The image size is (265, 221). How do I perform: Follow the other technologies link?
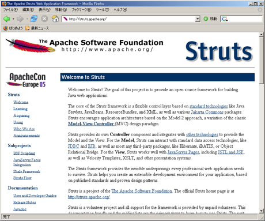[x=202, y=134]
